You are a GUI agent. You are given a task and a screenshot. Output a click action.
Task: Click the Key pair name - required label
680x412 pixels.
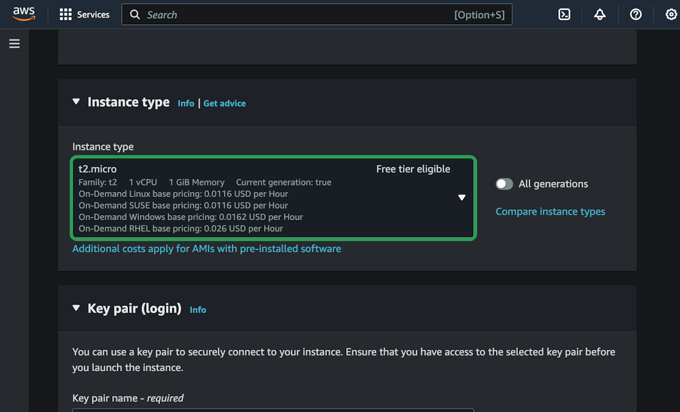(128, 398)
